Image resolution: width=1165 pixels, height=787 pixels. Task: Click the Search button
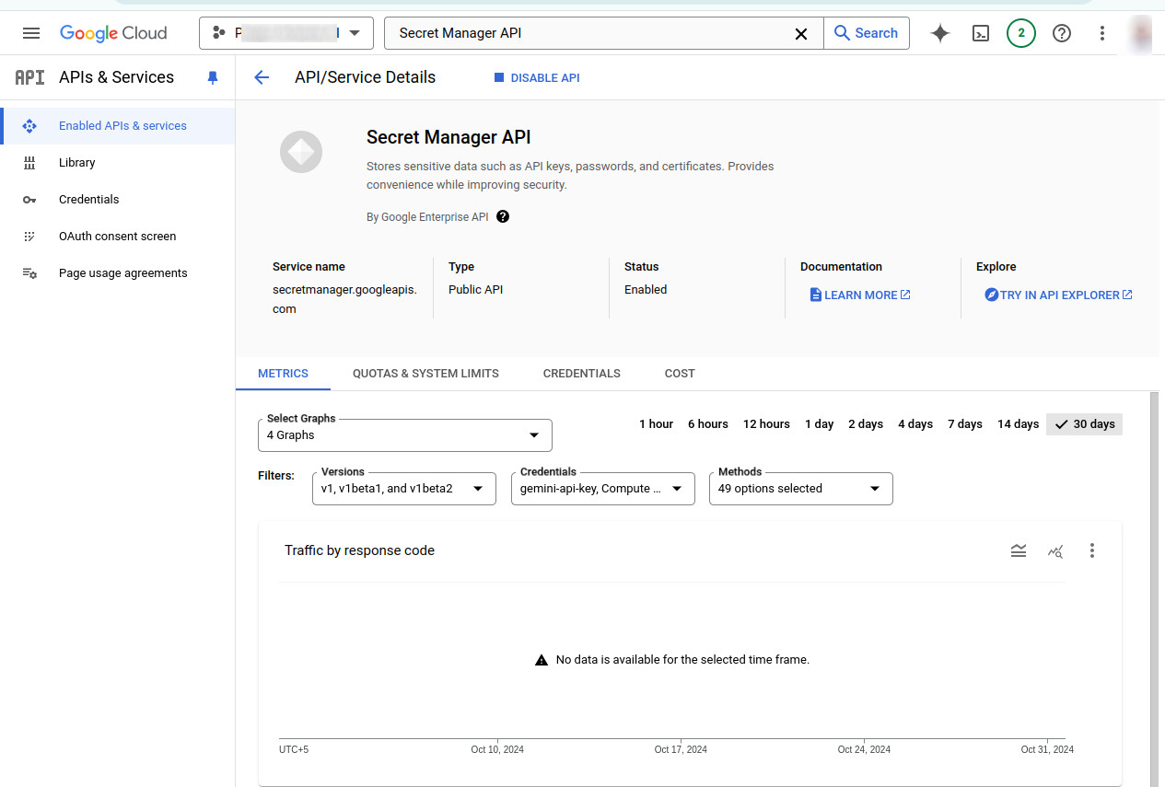[x=866, y=33]
